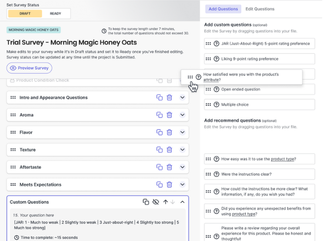Delete the Texture section
Screen dimensions: 333x241
(x=169, y=150)
